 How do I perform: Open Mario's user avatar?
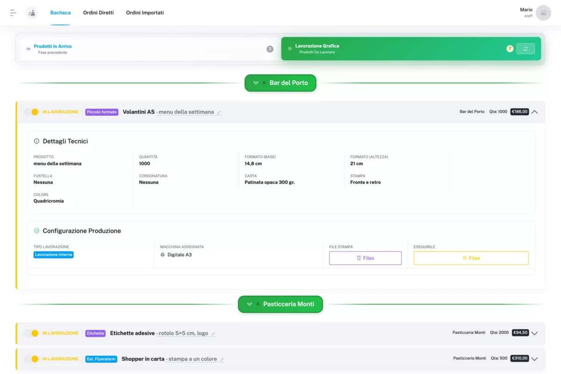pos(543,13)
